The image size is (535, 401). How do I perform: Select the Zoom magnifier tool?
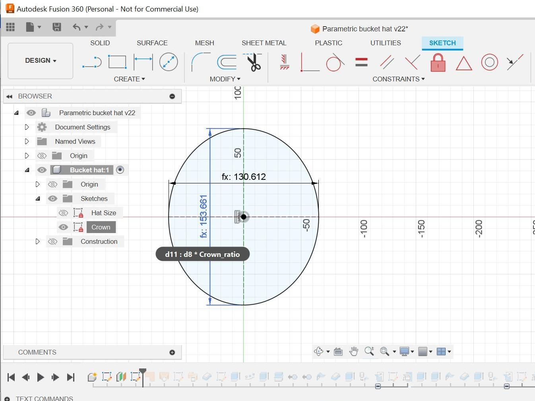[x=369, y=351]
